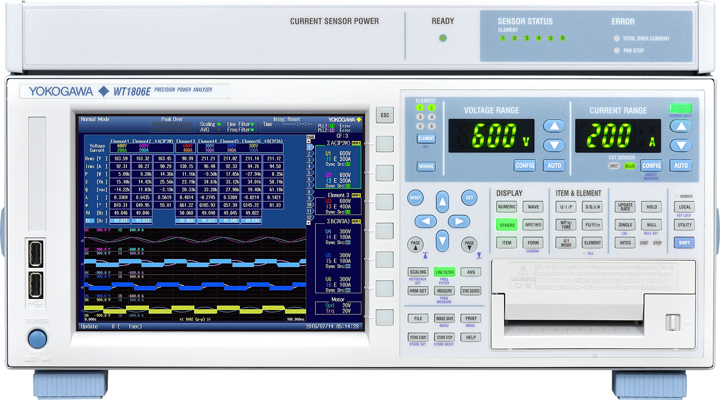Switch display to WAVE

pyautogui.click(x=533, y=207)
